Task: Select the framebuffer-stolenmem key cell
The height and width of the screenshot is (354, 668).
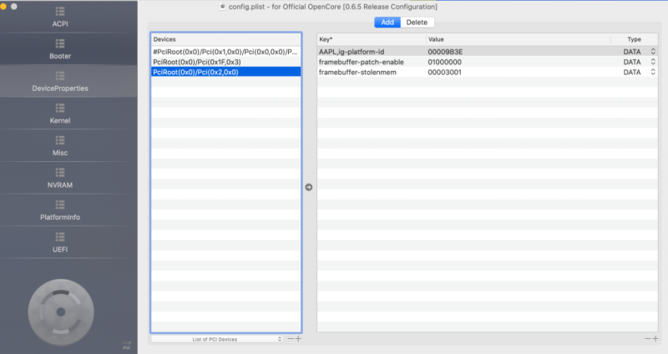Action: point(357,72)
